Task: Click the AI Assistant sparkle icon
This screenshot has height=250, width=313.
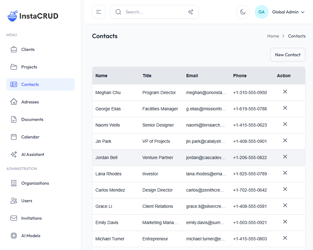Action: (x=14, y=154)
